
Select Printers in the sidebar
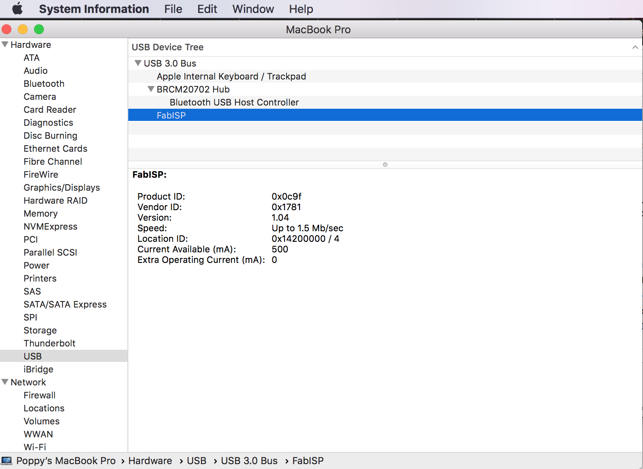tap(40, 278)
